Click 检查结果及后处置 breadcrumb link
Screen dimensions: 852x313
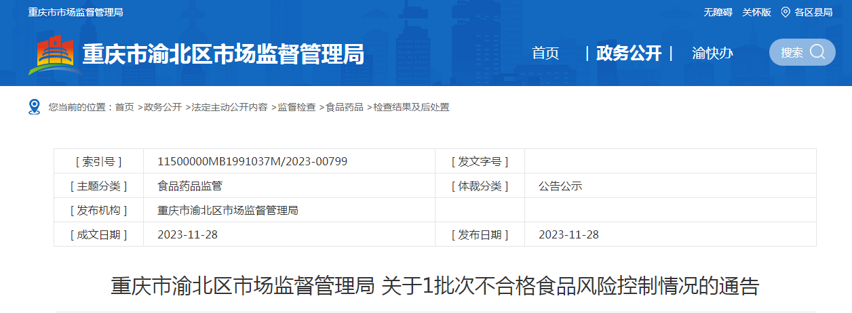pyautogui.click(x=411, y=107)
